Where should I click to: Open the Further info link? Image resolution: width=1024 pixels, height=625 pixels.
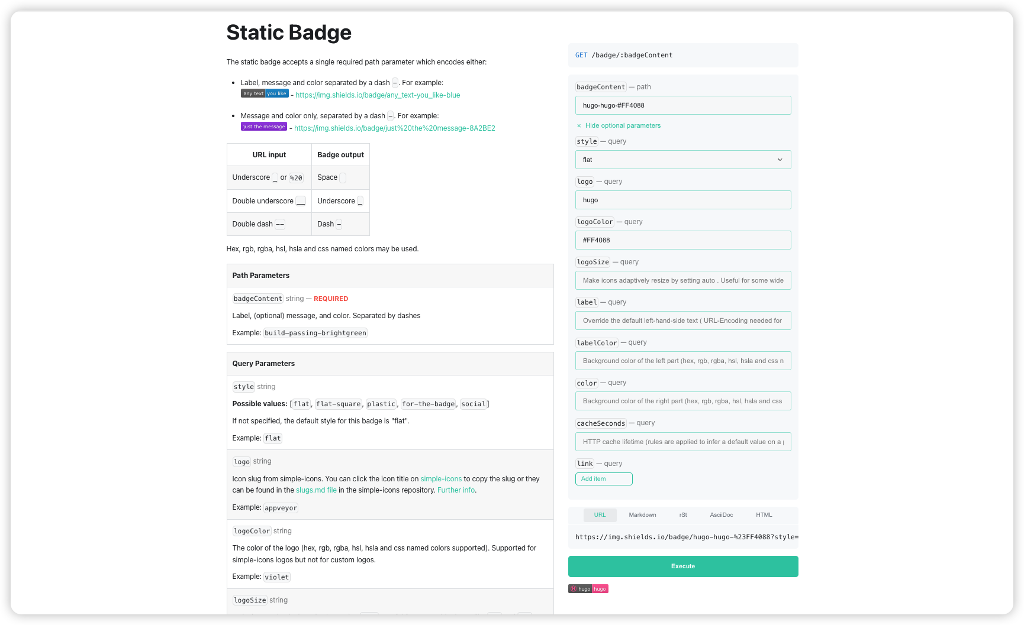(x=456, y=490)
